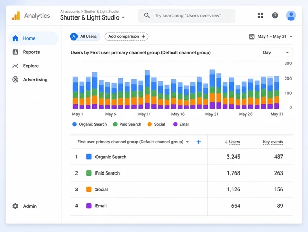Click the May 31 axis label

tap(277, 114)
